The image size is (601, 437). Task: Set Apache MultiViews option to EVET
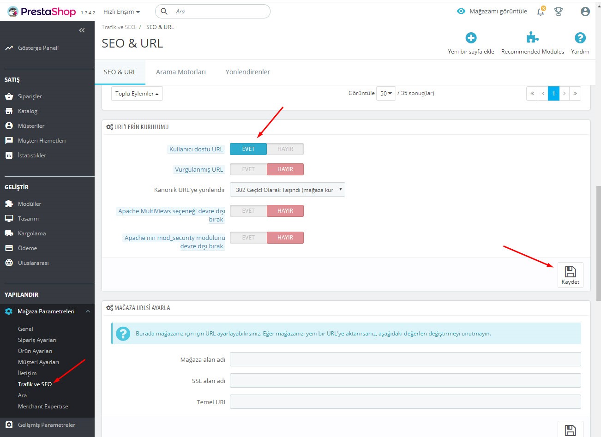(x=248, y=211)
